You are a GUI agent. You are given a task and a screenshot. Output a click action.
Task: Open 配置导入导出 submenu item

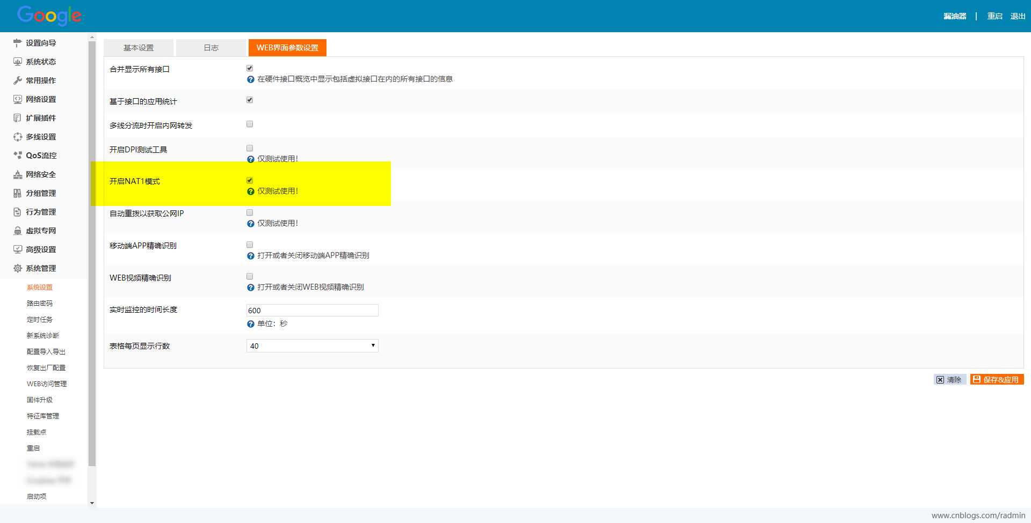[x=46, y=352]
